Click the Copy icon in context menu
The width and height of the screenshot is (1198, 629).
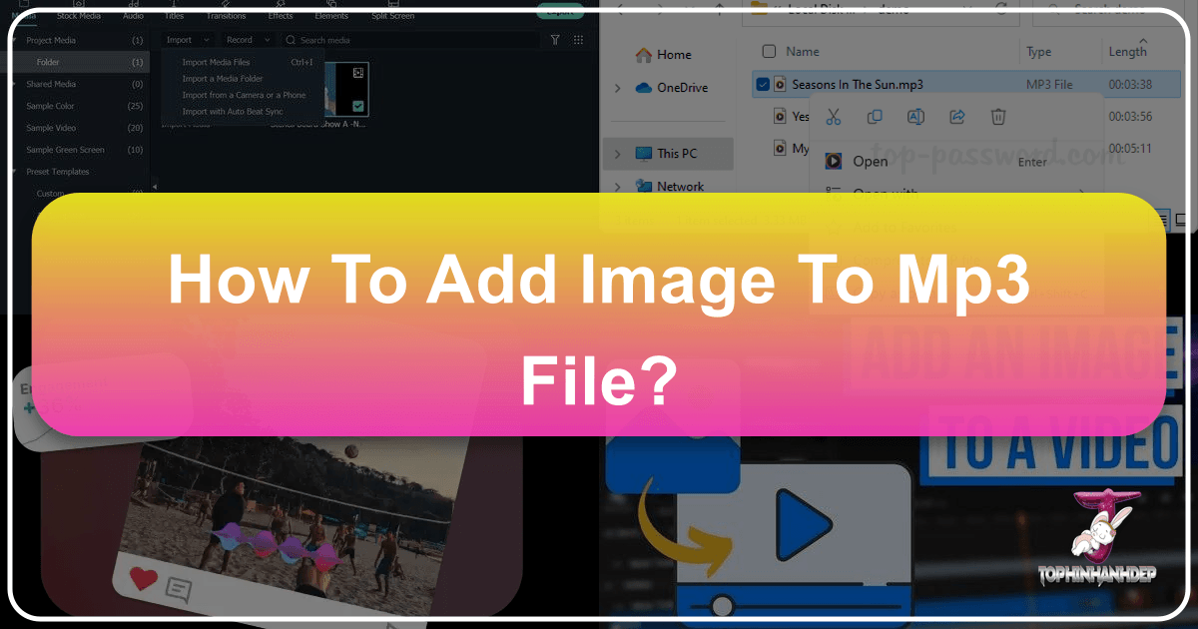pyautogui.click(x=875, y=118)
